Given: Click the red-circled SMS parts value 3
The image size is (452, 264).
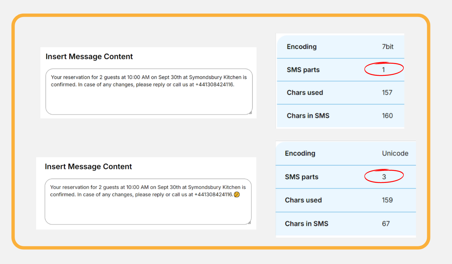Looking at the screenshot, I should [x=384, y=177].
